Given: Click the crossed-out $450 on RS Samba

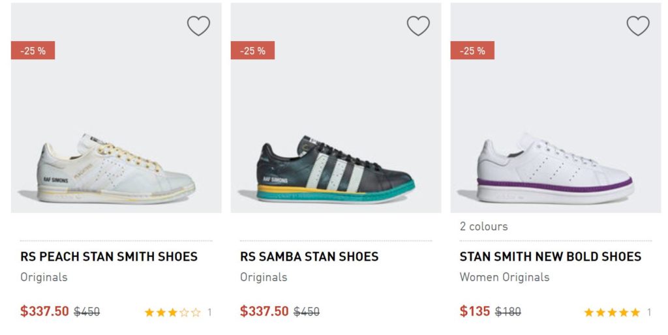Looking at the screenshot, I should (307, 312).
